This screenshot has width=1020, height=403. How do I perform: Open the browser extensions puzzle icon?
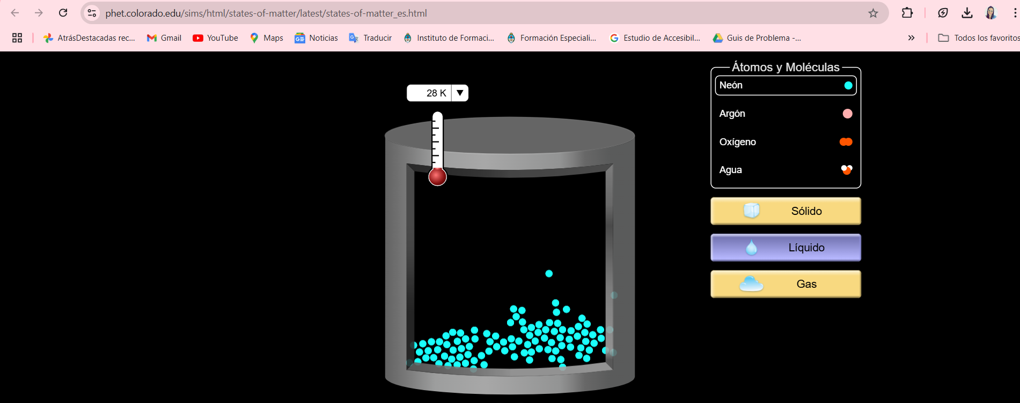tap(907, 13)
